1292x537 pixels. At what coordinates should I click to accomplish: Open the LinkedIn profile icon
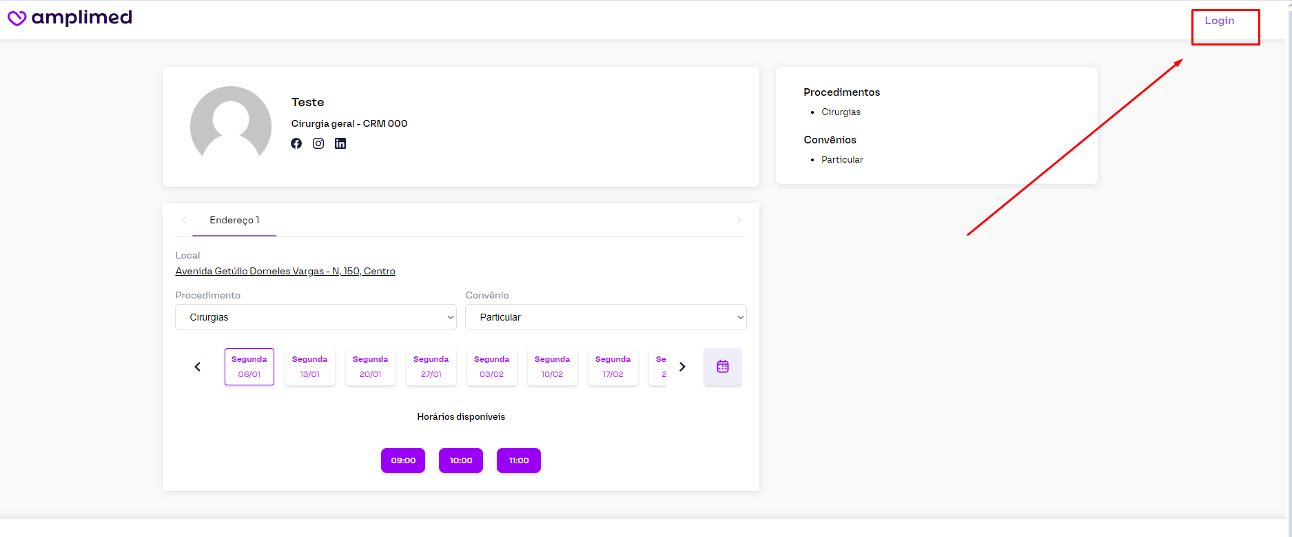(x=340, y=143)
